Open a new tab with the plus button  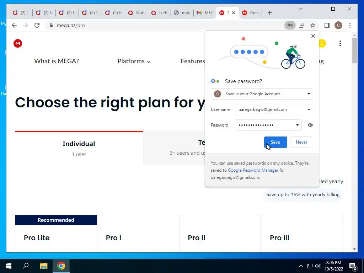click(269, 13)
